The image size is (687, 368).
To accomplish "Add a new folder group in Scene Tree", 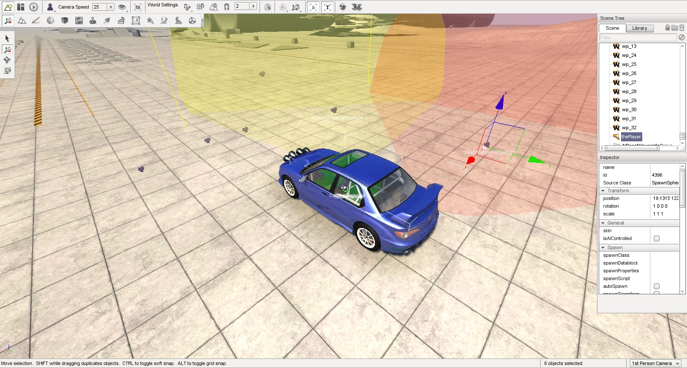I will (675, 28).
